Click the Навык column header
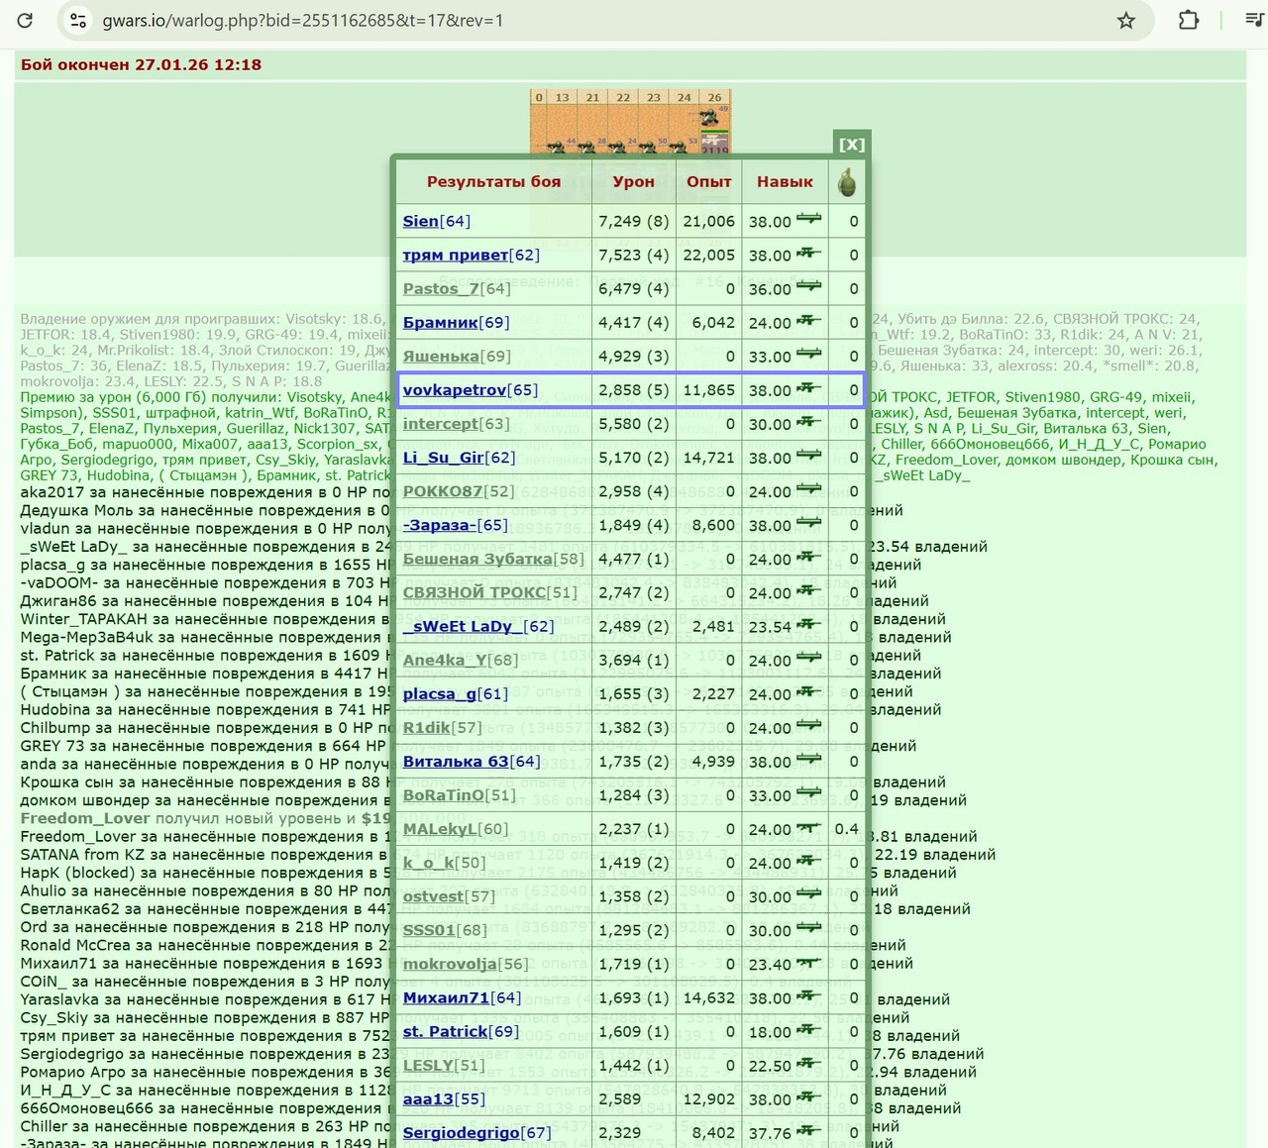This screenshot has width=1268, height=1148. click(785, 181)
